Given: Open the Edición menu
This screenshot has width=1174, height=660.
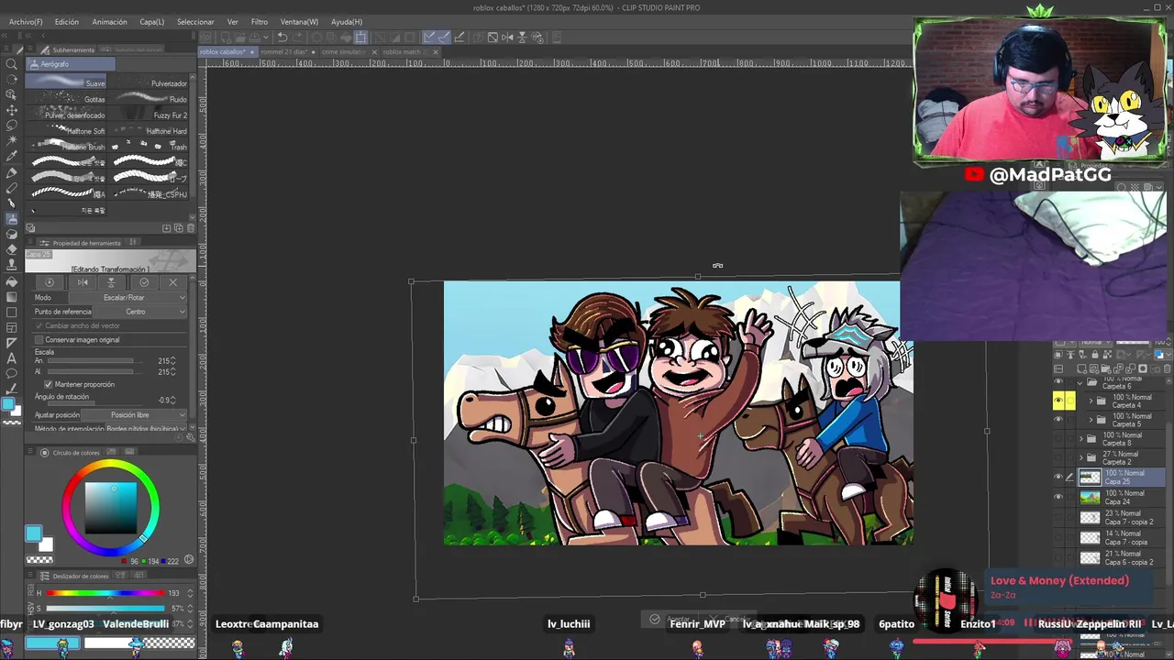Looking at the screenshot, I should pos(66,21).
